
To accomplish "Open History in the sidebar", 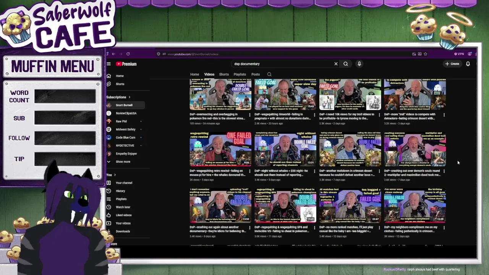I will (x=120, y=191).
